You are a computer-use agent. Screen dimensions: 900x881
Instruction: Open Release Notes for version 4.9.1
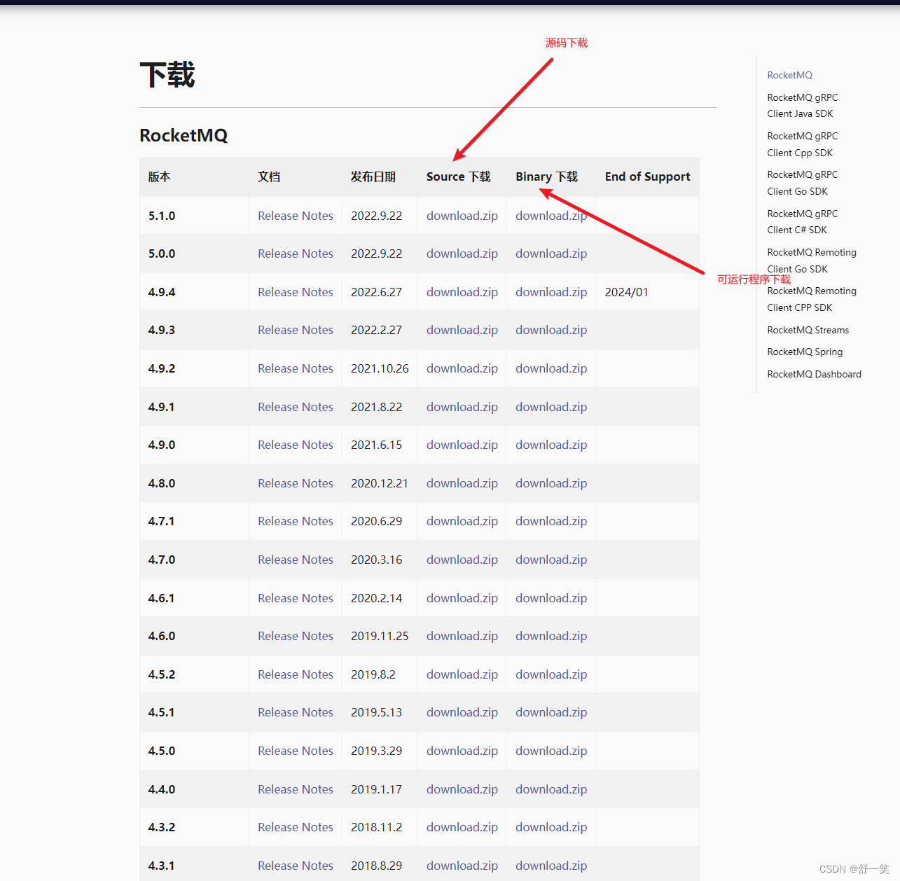295,407
